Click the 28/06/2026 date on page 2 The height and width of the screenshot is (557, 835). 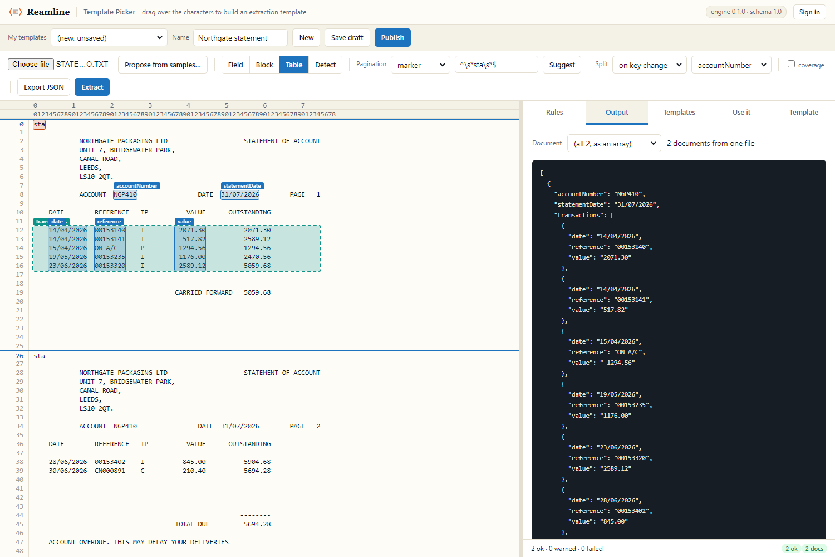[68, 462]
